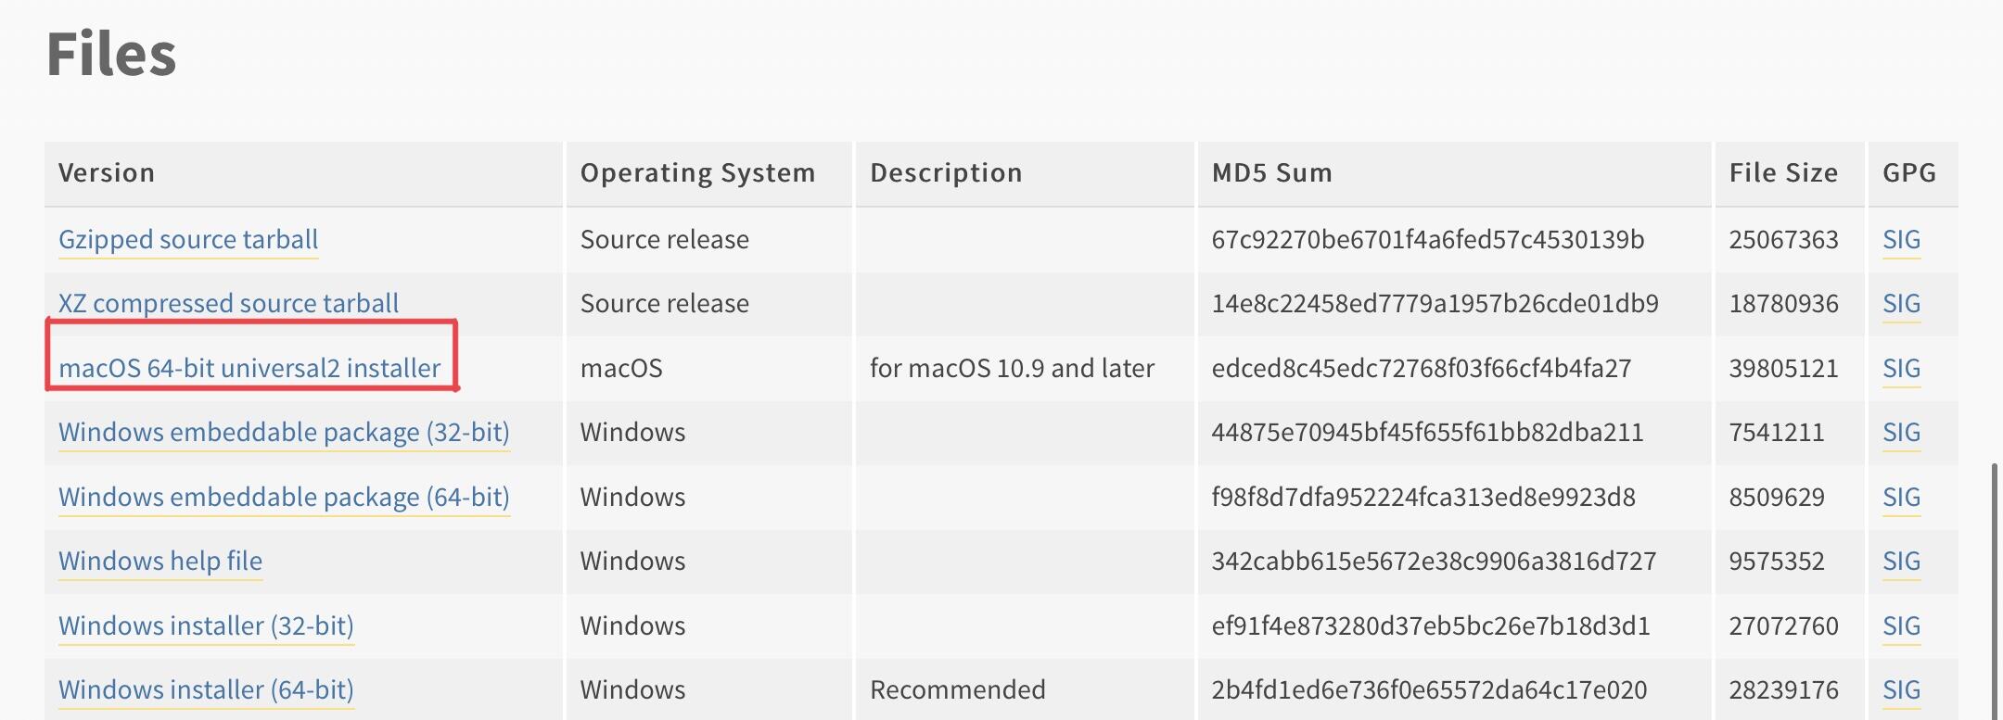Click the page's vertical scrollbar
This screenshot has width=2003, height=720.
coord(1995,591)
